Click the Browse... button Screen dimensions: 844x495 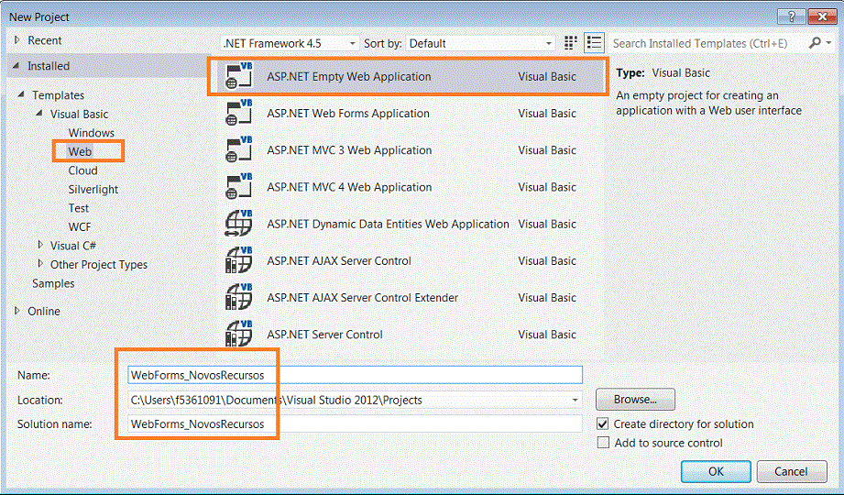pyautogui.click(x=635, y=399)
